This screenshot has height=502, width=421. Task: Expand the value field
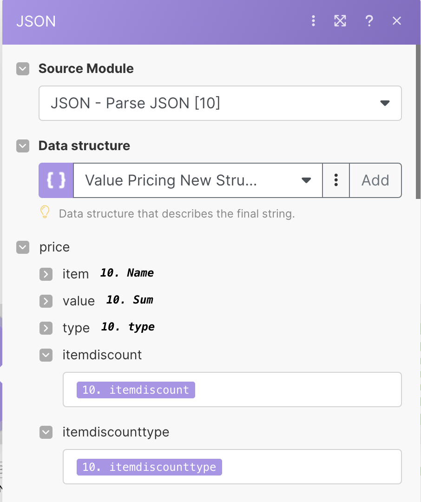46,301
